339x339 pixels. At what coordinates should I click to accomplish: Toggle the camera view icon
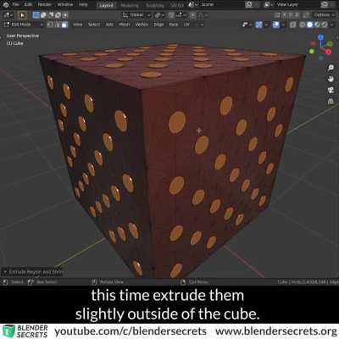331,90
